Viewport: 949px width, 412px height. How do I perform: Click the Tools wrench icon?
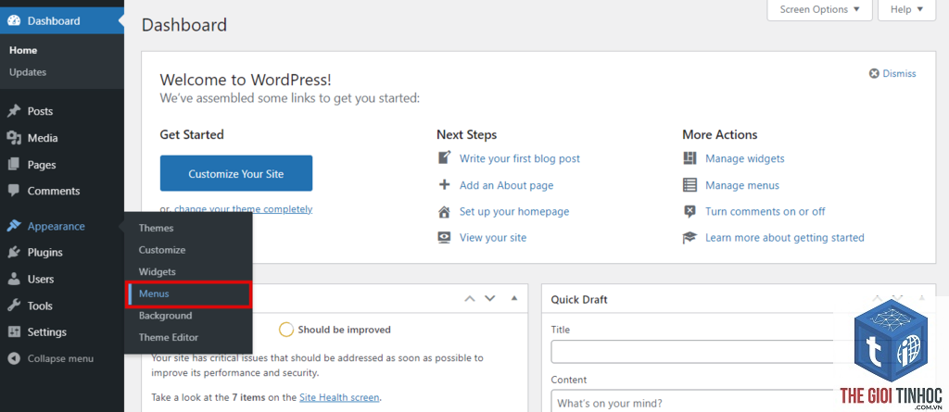(x=13, y=306)
